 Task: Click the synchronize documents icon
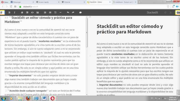point(165,12)
